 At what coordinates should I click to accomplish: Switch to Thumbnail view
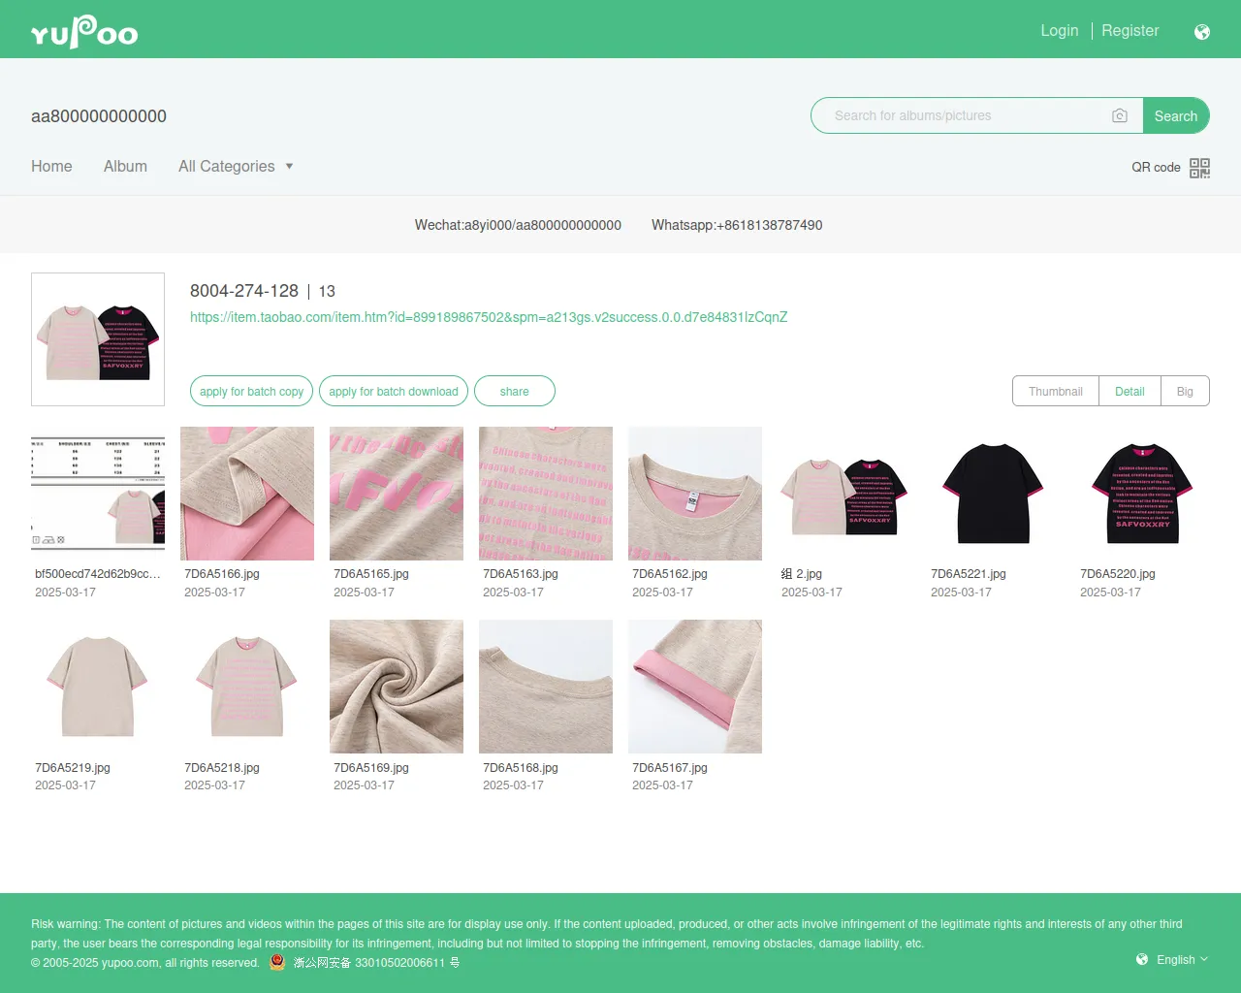(1056, 391)
